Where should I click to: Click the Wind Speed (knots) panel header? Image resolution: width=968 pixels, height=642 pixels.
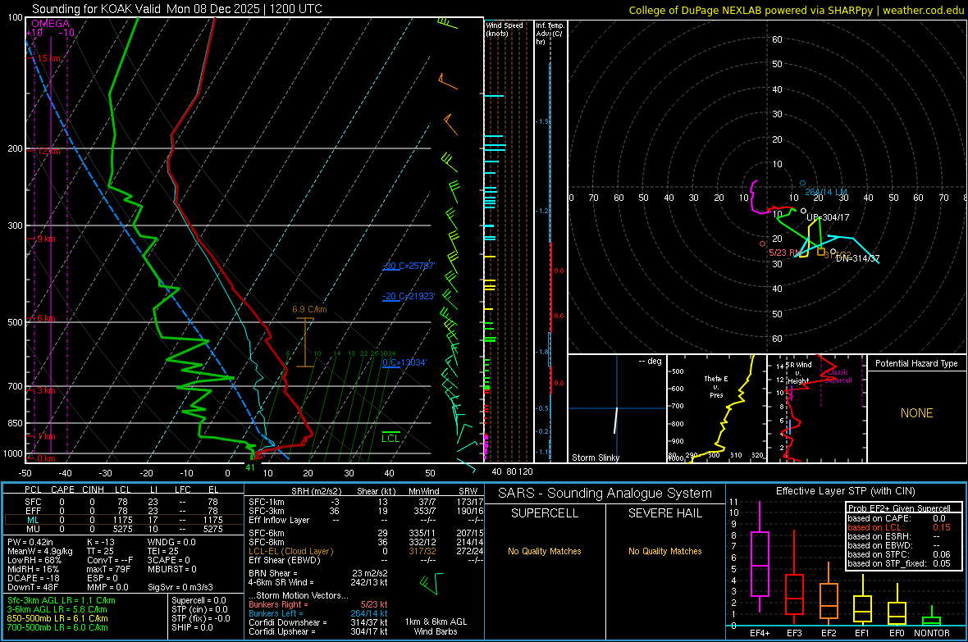pyautogui.click(x=505, y=29)
